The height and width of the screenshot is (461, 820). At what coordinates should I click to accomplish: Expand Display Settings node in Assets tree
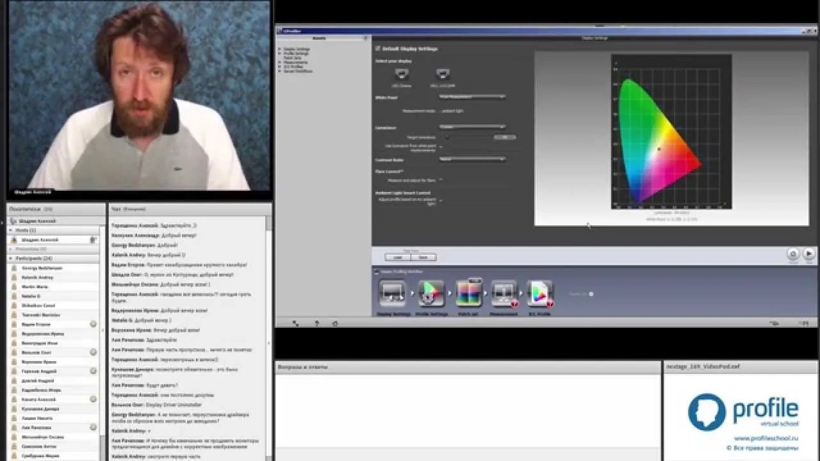click(280, 49)
